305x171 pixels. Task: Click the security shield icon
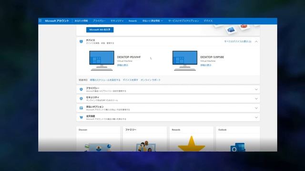coord(81,99)
